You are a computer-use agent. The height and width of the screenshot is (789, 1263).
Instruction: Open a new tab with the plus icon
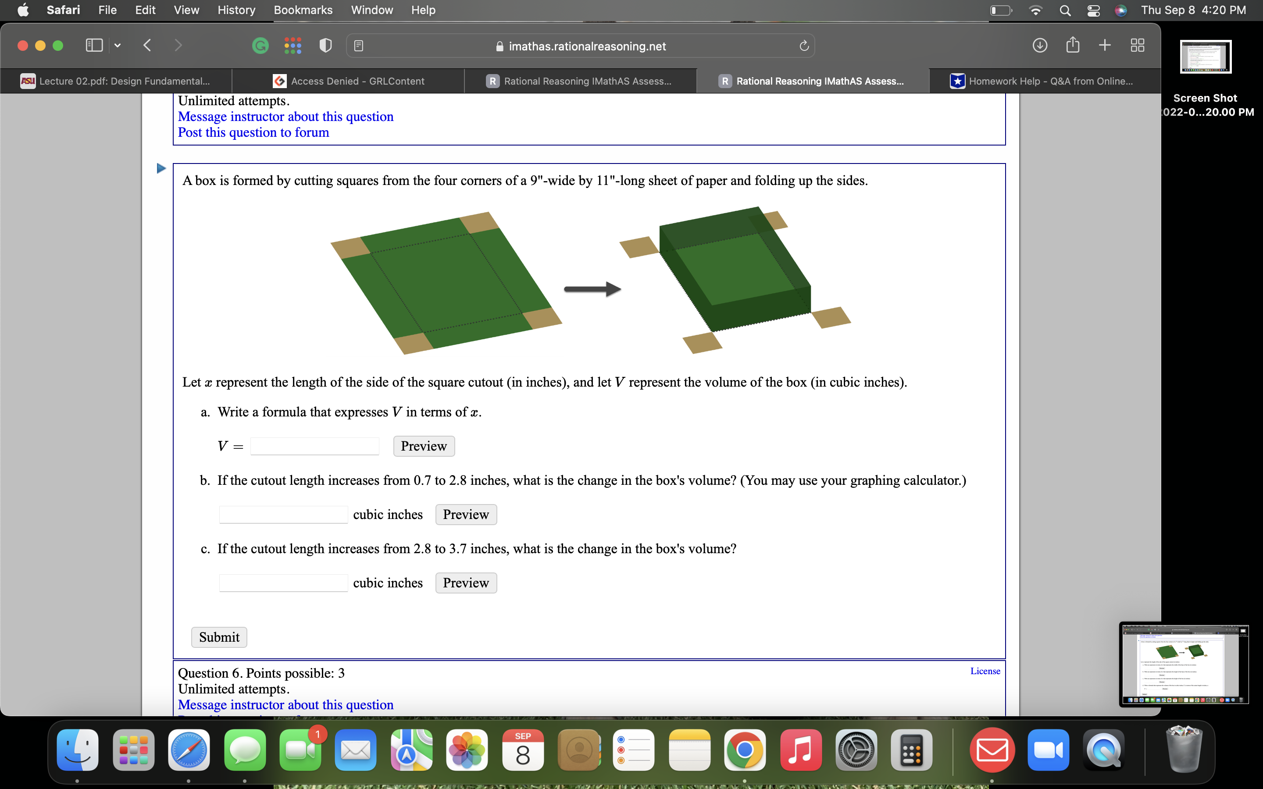point(1105,46)
